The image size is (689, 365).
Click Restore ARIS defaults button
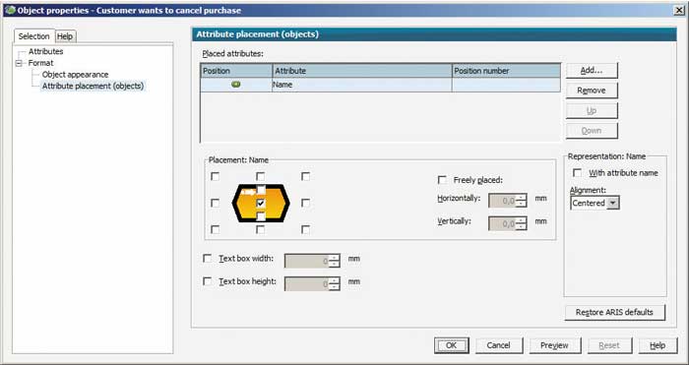click(x=615, y=312)
